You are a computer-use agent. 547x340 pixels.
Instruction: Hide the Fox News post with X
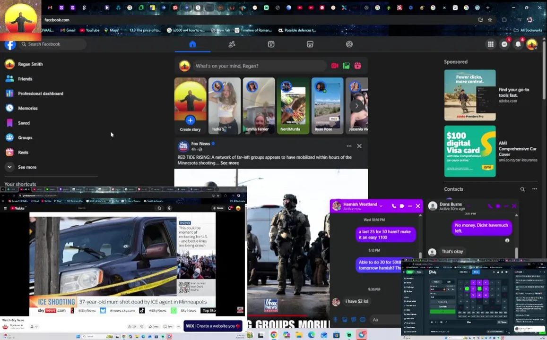(x=359, y=146)
